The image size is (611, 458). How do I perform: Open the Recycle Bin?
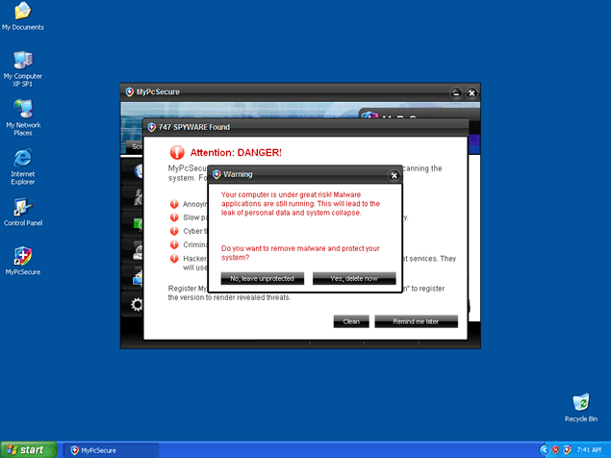580,403
